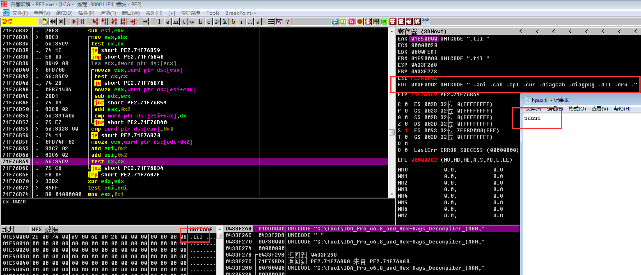Open the 选项(T) options menu
641x275 pixels.
[x=108, y=13]
